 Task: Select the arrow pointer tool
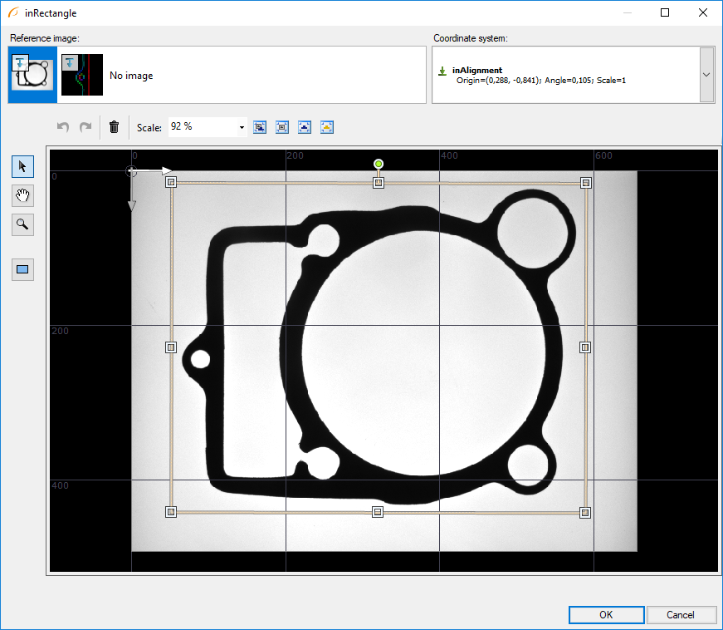point(22,166)
